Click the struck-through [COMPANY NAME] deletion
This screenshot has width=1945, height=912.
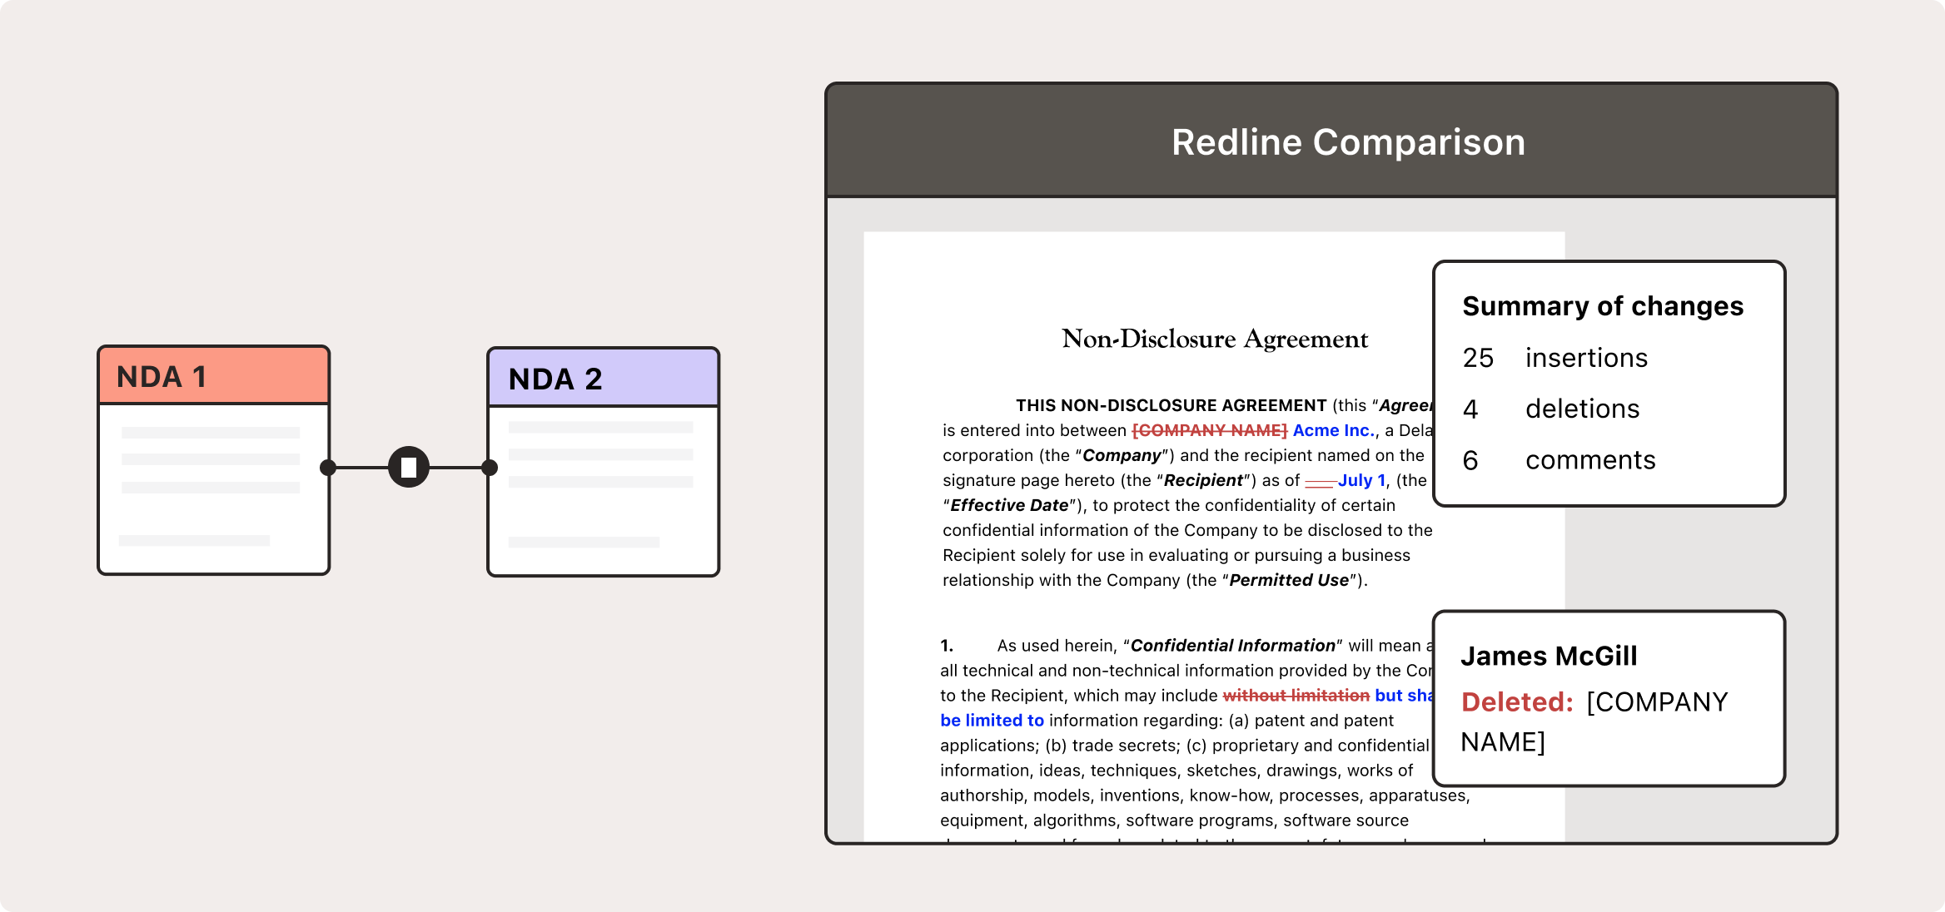pyautogui.click(x=1210, y=430)
